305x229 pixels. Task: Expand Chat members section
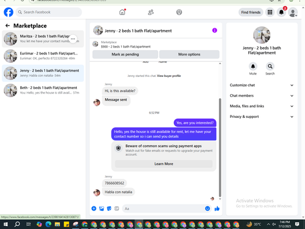[262, 96]
